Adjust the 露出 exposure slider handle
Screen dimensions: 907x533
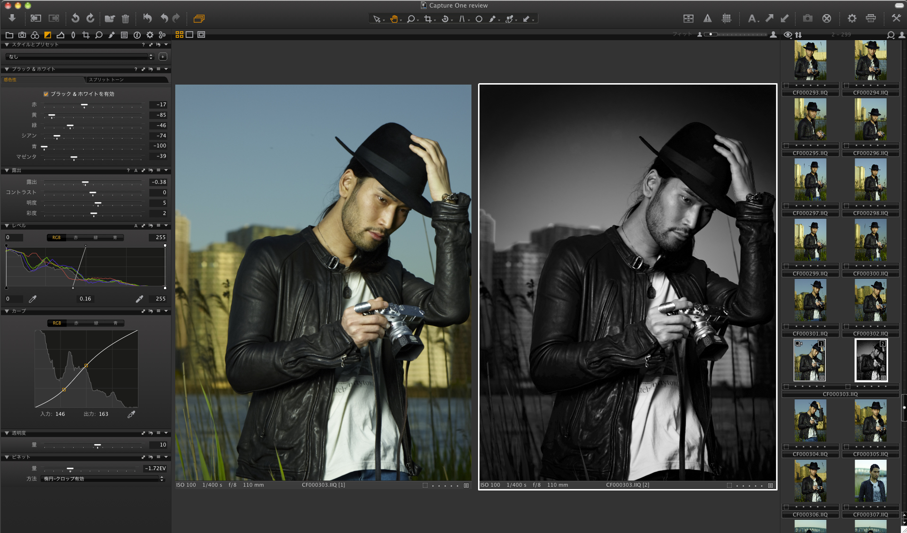pyautogui.click(x=85, y=182)
